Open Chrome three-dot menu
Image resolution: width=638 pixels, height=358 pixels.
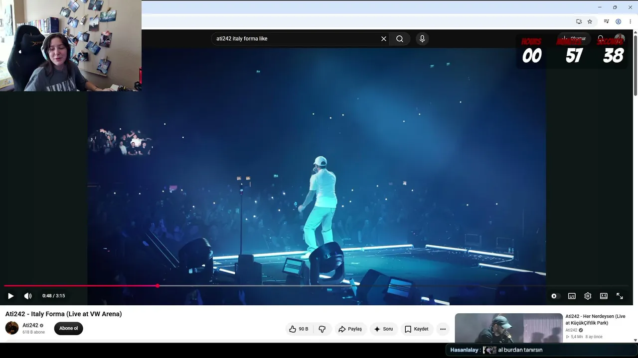click(630, 21)
